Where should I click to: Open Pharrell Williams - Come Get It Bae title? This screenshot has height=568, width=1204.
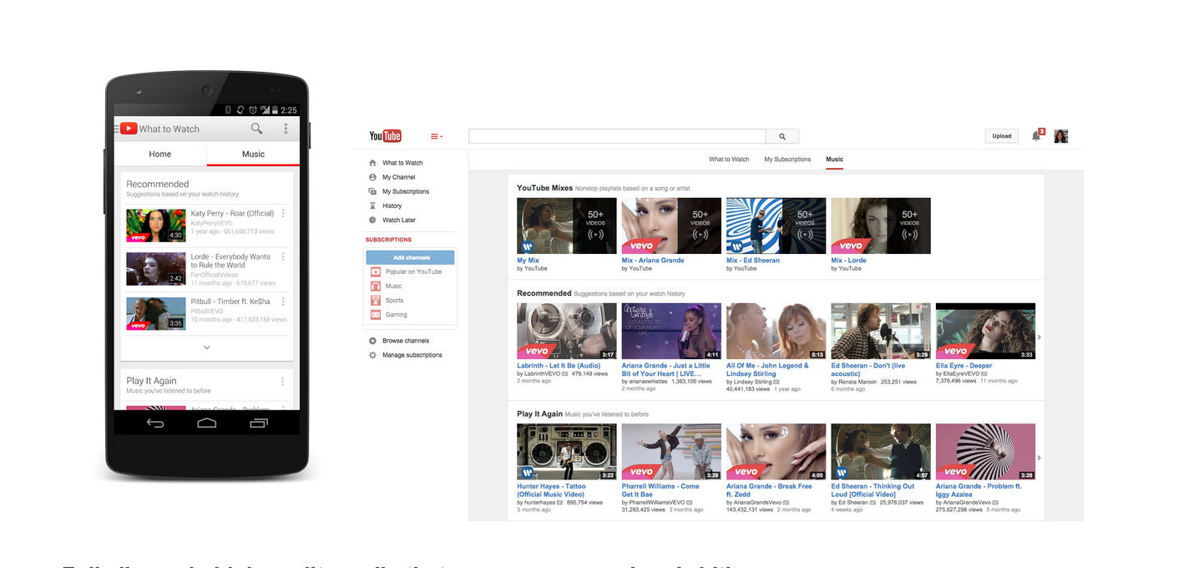pos(660,489)
